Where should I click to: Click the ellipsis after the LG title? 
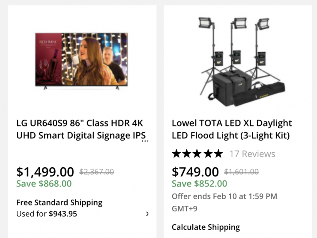click(x=145, y=140)
